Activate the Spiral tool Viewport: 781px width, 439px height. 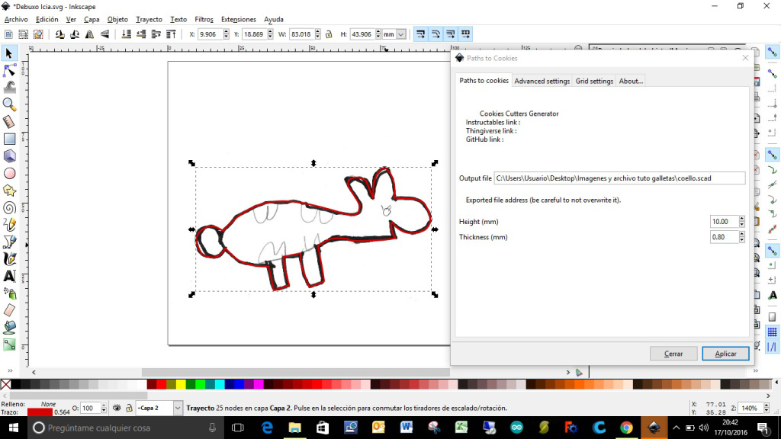point(9,207)
